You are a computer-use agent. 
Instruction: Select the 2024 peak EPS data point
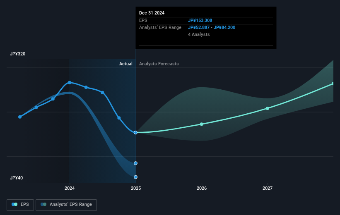pyautogui.click(x=70, y=83)
